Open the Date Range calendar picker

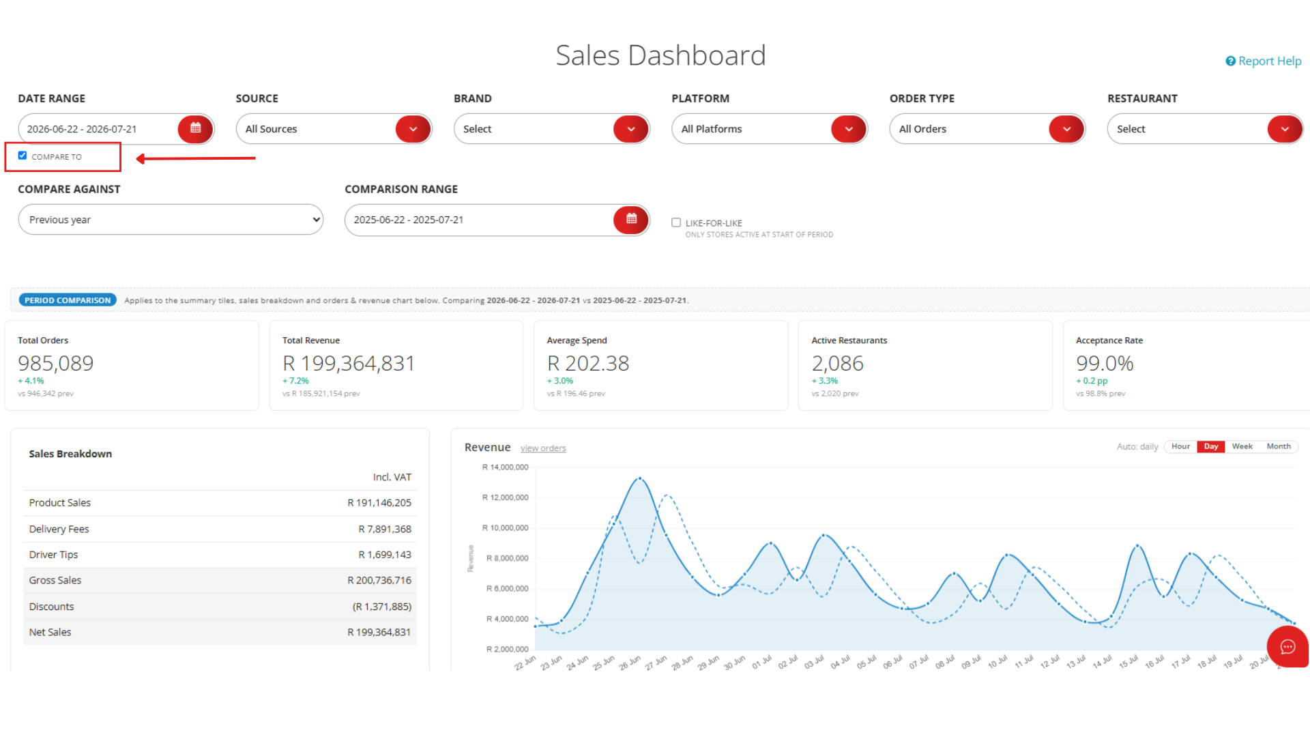point(195,129)
